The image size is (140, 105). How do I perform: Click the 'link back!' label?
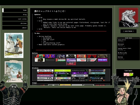(128, 71)
